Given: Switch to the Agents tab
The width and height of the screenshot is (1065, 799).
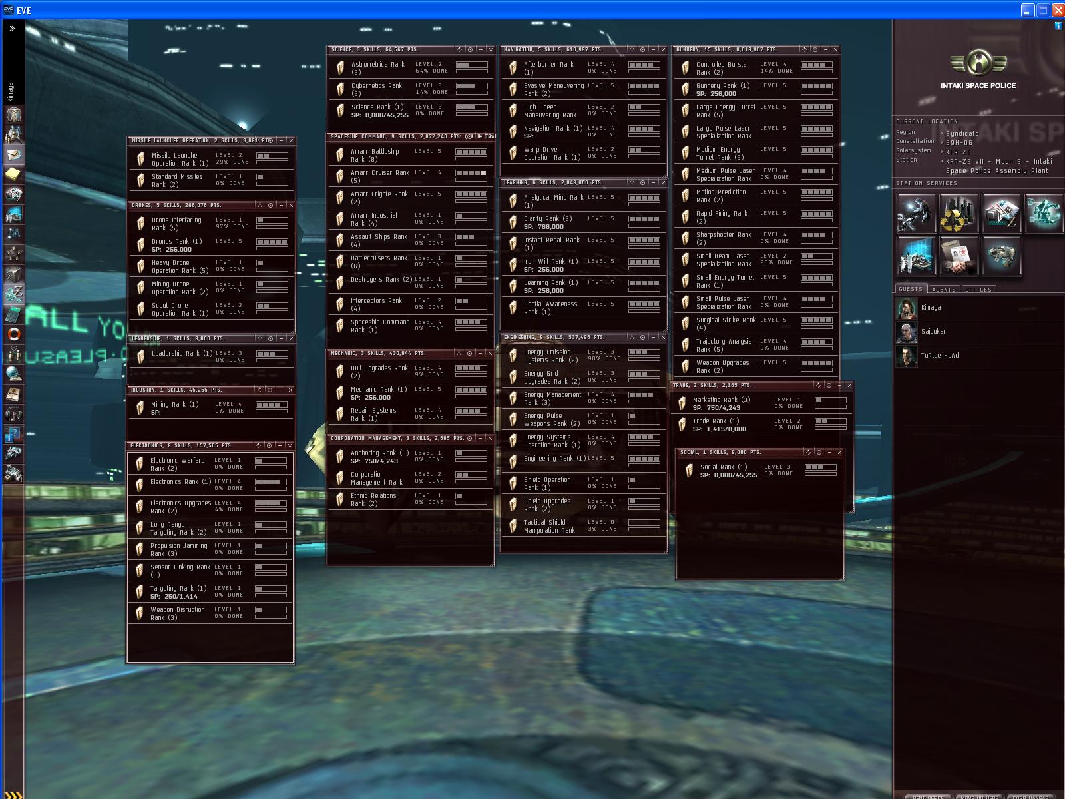Looking at the screenshot, I should click(944, 289).
